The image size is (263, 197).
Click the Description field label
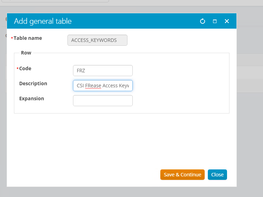click(x=33, y=83)
